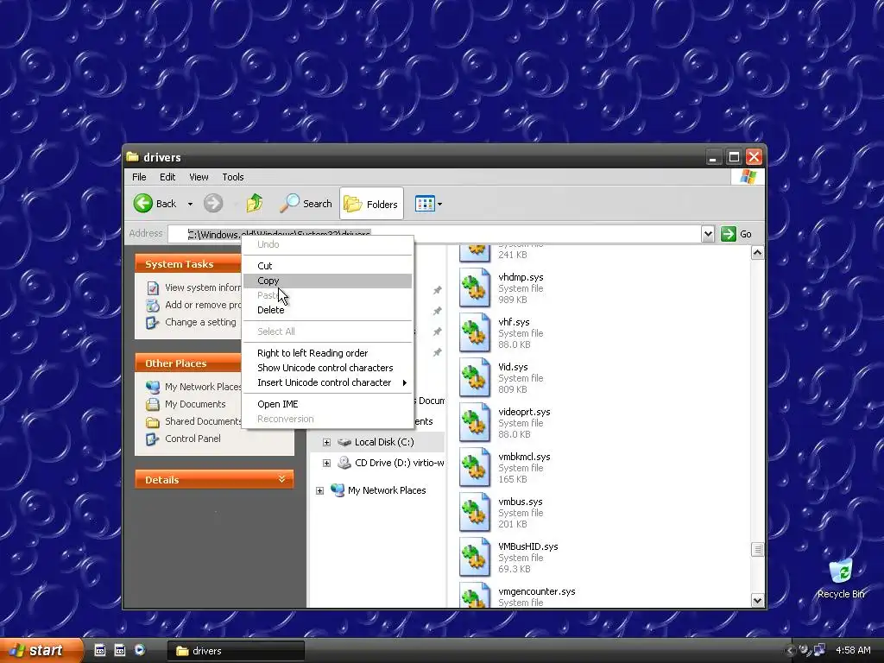Image resolution: width=884 pixels, height=663 pixels.
Task: Click the green Back arrow icon
Action: [143, 204]
